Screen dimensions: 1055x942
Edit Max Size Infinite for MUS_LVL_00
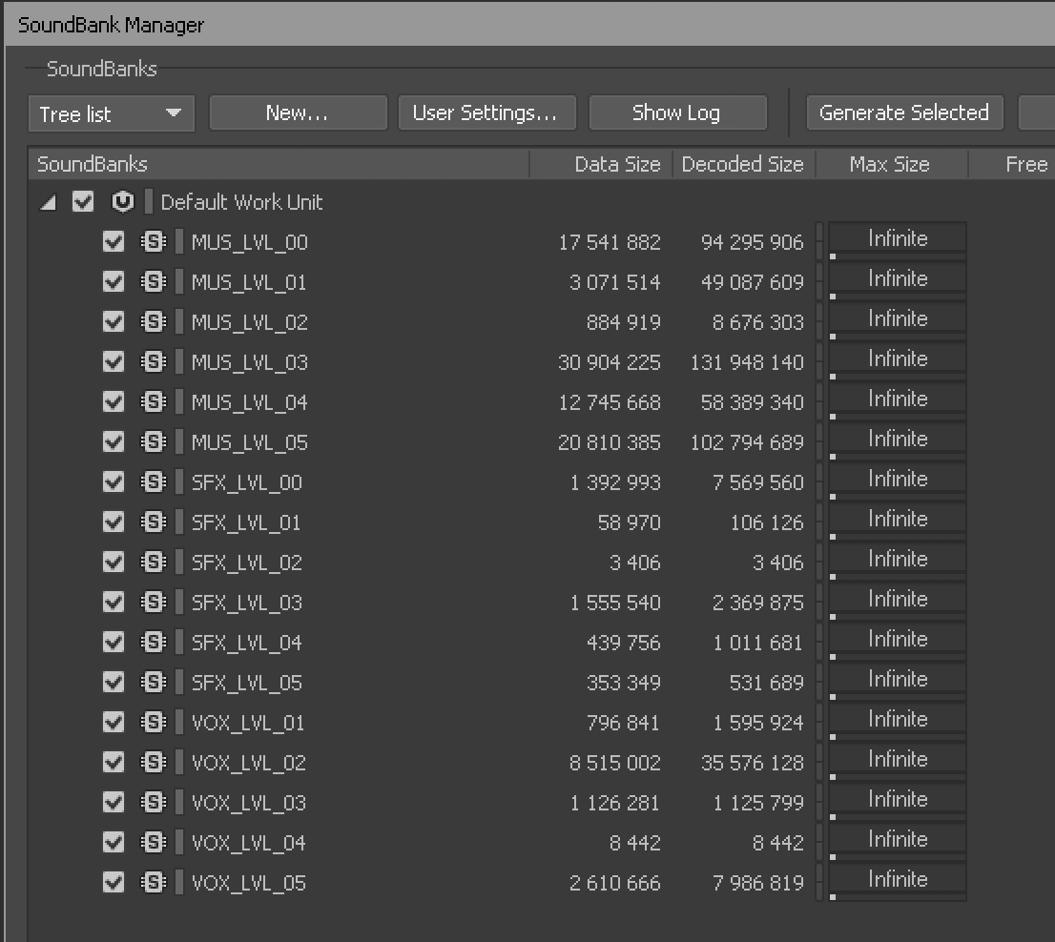click(898, 238)
